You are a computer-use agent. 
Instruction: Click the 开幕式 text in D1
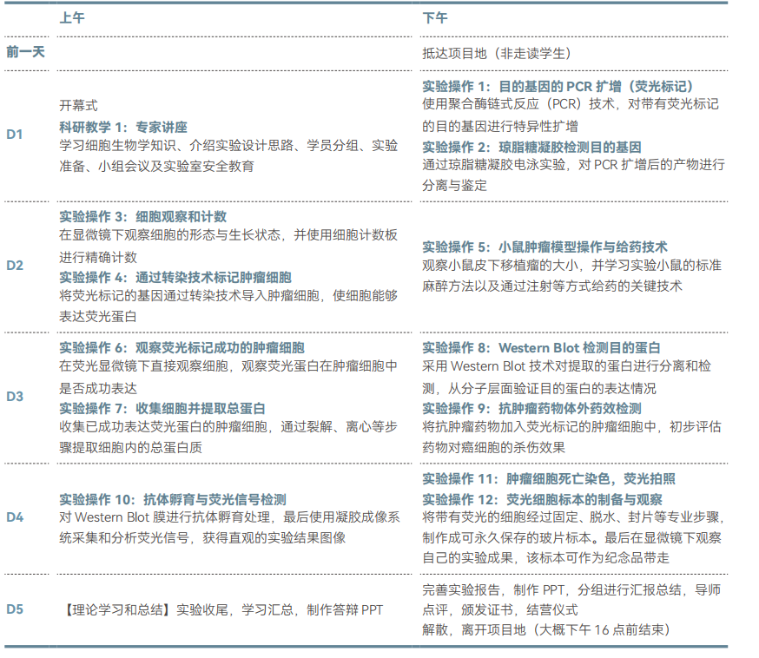click(x=78, y=105)
